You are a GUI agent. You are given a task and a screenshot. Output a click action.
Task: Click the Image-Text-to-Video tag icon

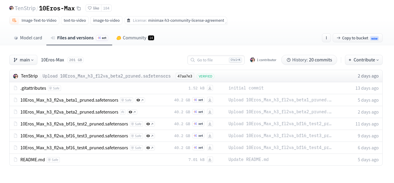[14, 20]
